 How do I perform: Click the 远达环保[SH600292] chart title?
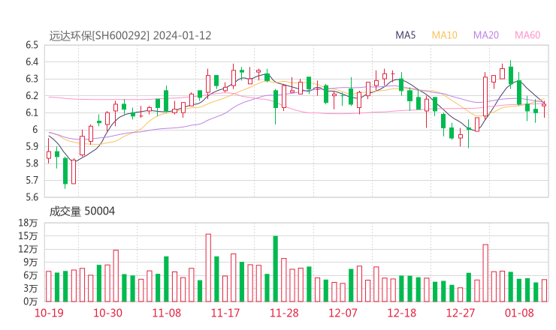click(99, 35)
